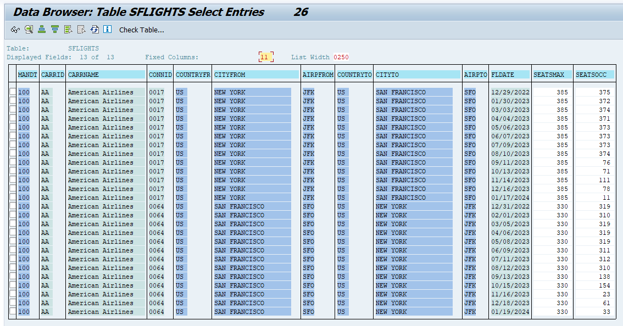
Task: Check the row for flight dated 05/06/2023
Action: tap(13, 127)
